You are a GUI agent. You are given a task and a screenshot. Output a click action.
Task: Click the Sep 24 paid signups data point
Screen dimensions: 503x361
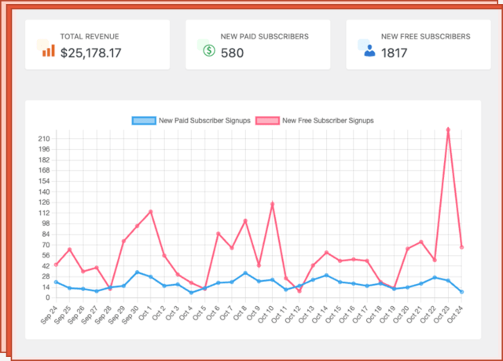[x=56, y=283]
